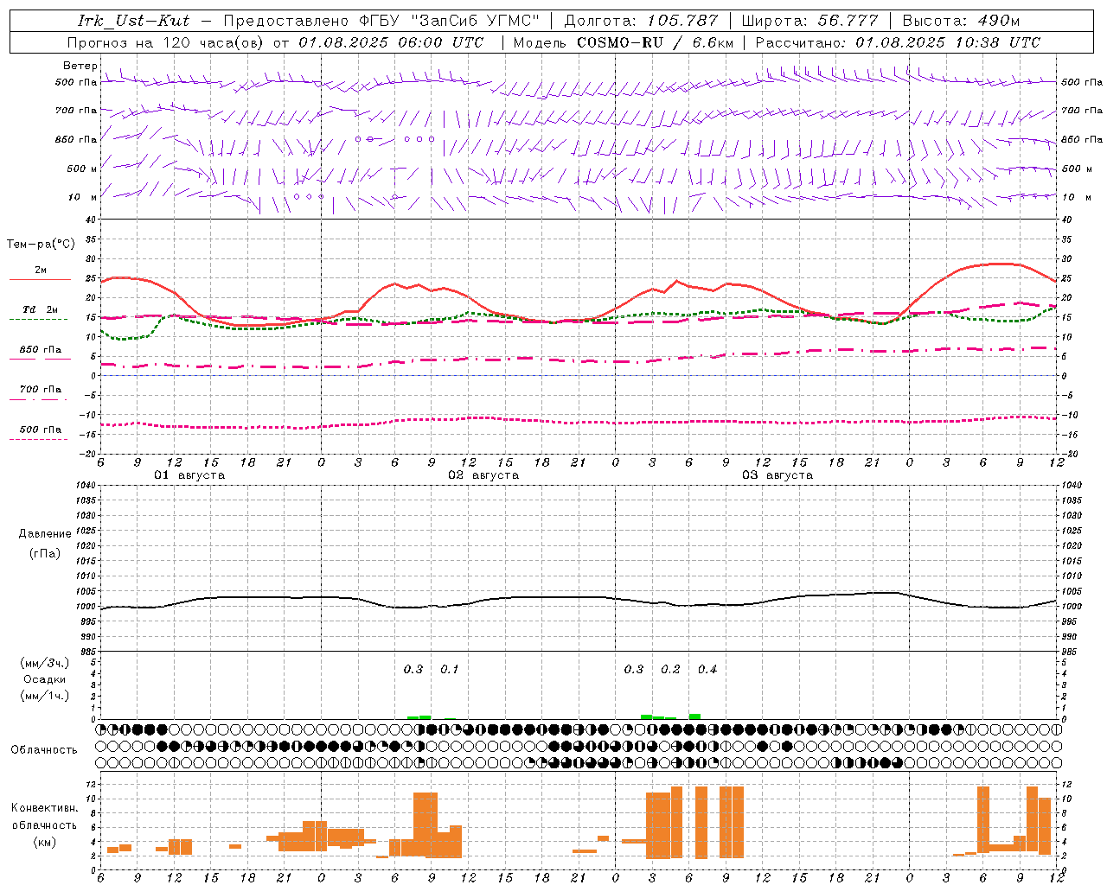This screenshot has width=1107, height=885.
Task: Click the station title Irk_Ust-Kut
Action: [x=133, y=21]
